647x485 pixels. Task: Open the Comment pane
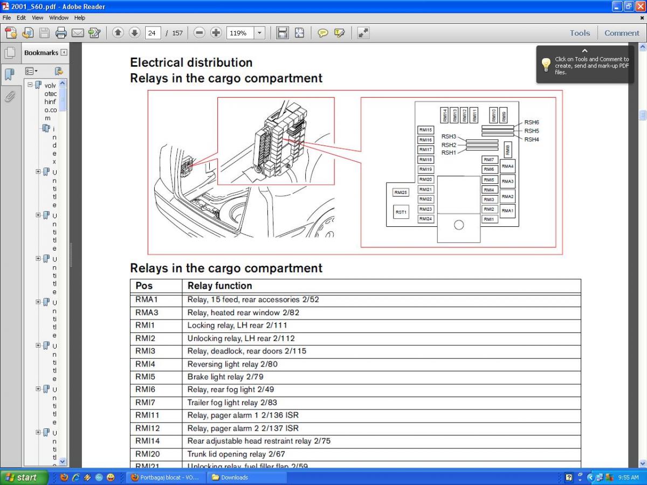(x=622, y=33)
